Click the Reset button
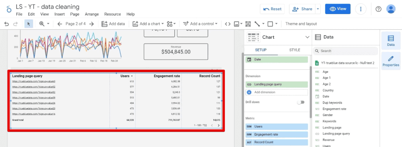This screenshot has height=147, width=402. 272,9
